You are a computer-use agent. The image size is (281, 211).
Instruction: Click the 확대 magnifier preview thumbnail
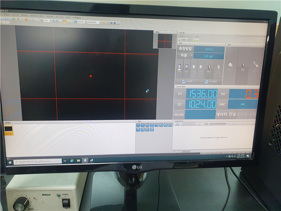(165, 41)
